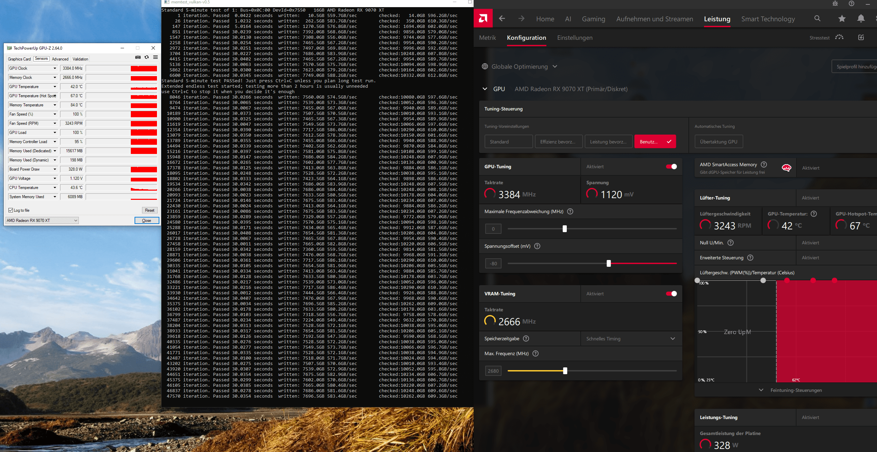The height and width of the screenshot is (452, 877).
Task: Open help question mark in title bar
Action: point(852,3)
